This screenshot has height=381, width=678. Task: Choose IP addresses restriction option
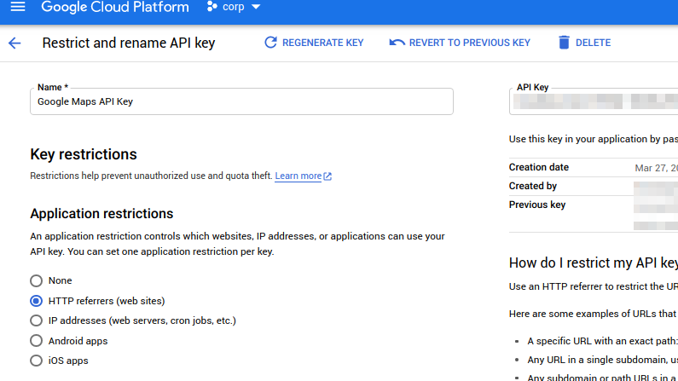point(36,320)
